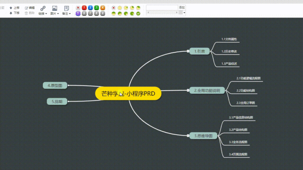Open the 链接 link dropdown

click(x=43, y=10)
